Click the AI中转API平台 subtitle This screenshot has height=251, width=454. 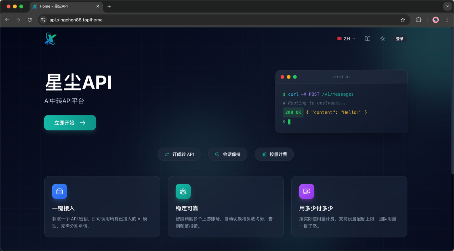[64, 101]
